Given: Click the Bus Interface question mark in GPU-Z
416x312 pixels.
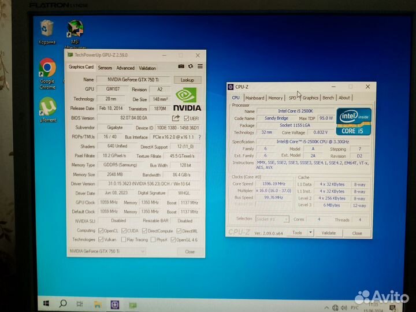Looking at the screenshot, I should (199, 137).
